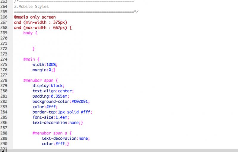
Task: Click line number 278 in the gutter
Action: [x=5, y=80]
